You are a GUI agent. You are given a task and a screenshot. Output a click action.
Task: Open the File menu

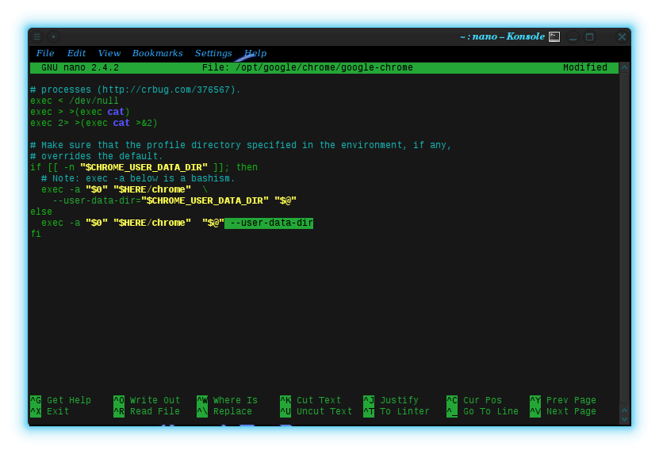pyautogui.click(x=45, y=53)
